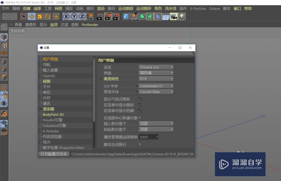
Task: Toggle the Z axis lock
Action: coord(82,17)
